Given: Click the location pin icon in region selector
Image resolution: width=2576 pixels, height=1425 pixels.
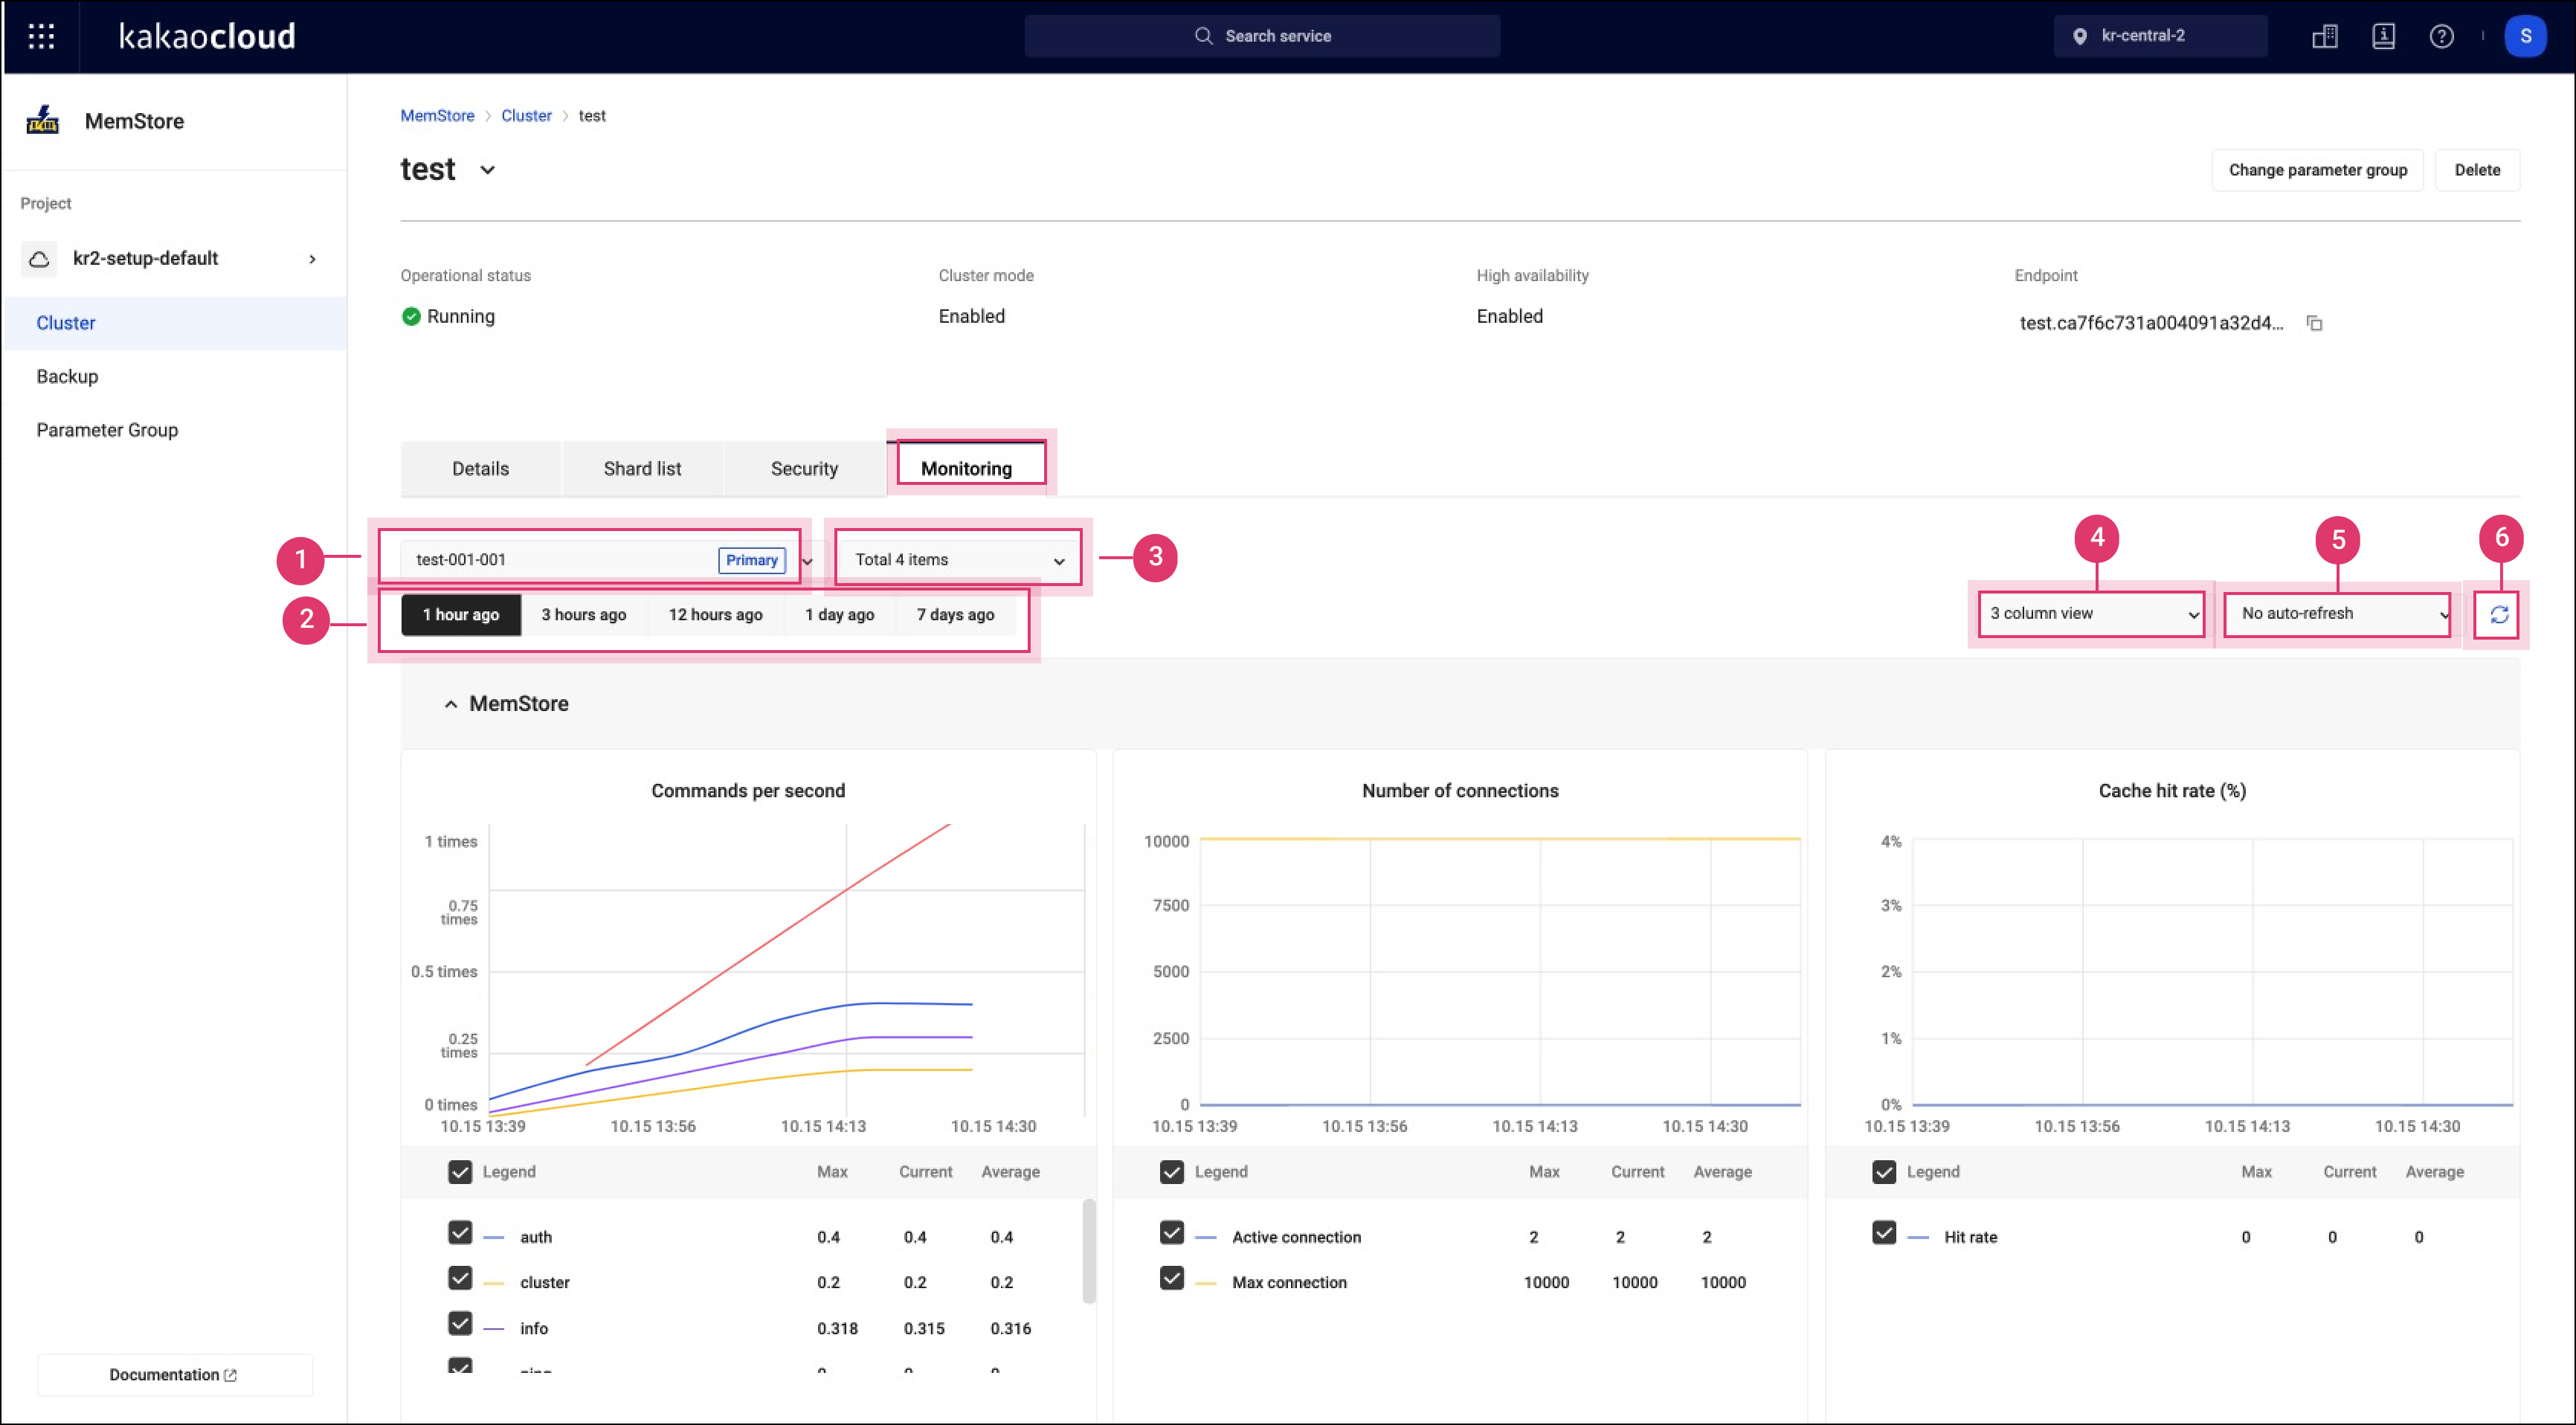Looking at the screenshot, I should (x=2079, y=36).
